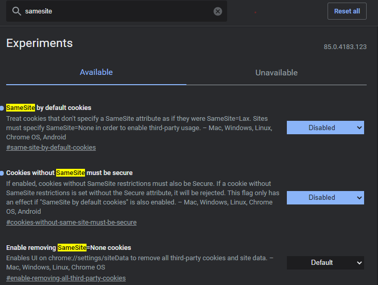The width and height of the screenshot is (378, 285).
Task: Click the version number 85.0.4183.123
Action: coord(345,46)
